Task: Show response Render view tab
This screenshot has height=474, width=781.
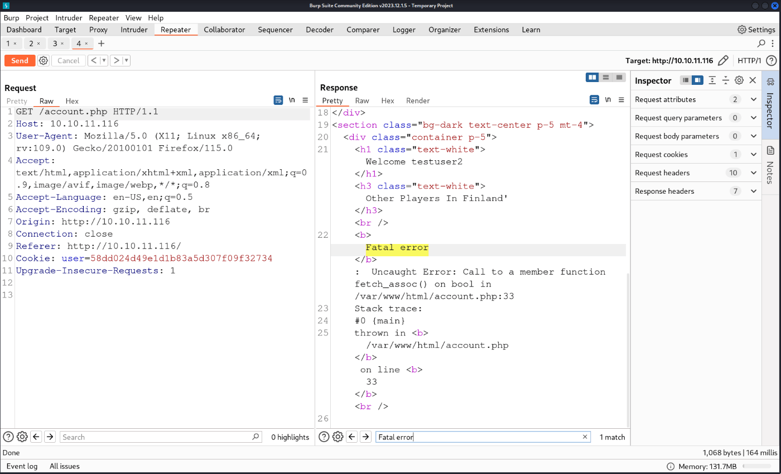Action: click(x=418, y=100)
